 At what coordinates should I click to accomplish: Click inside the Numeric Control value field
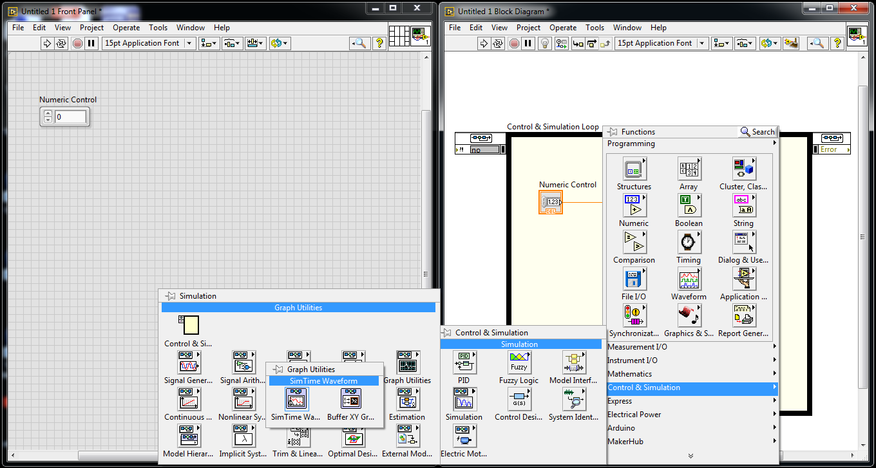tap(69, 117)
